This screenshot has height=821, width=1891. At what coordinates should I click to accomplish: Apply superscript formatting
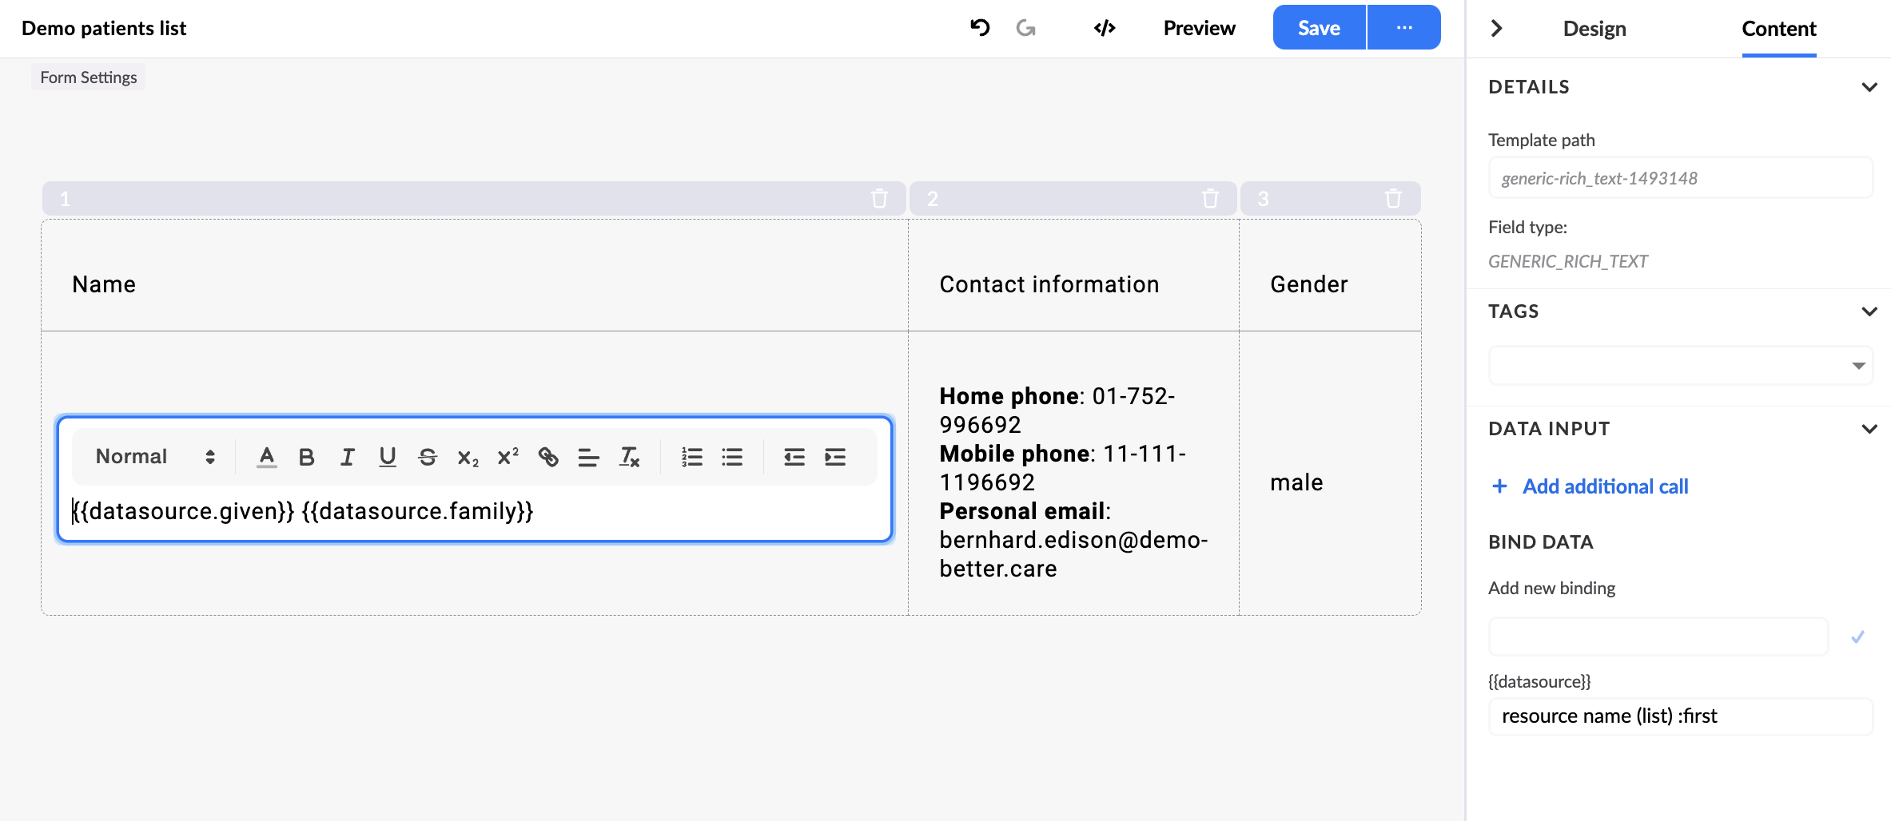[x=508, y=457]
